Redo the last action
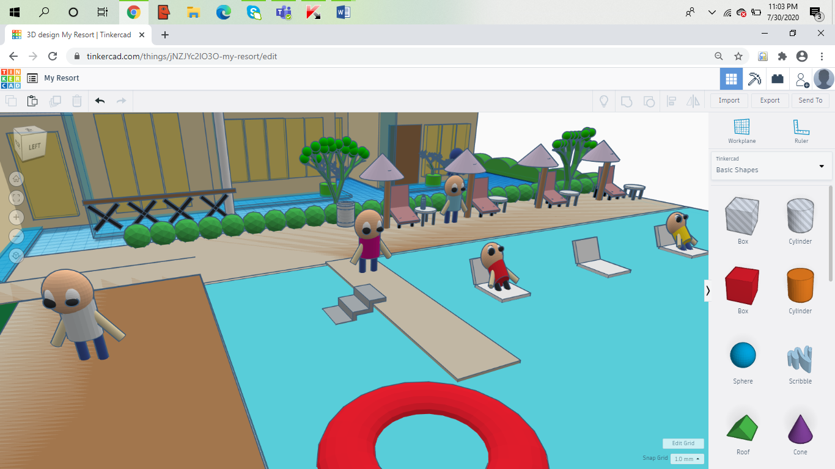 coord(121,101)
